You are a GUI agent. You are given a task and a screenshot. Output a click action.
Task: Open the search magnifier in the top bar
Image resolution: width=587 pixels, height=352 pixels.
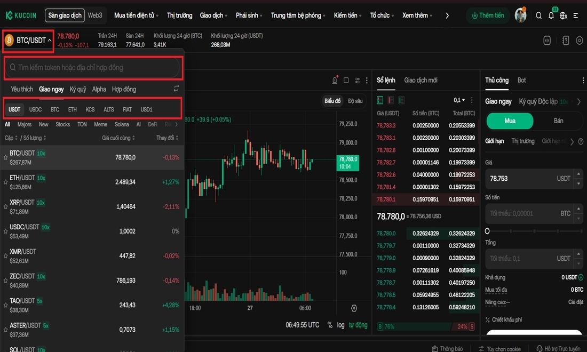[539, 15]
